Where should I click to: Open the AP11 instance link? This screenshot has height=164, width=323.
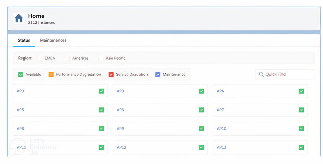click(21, 147)
